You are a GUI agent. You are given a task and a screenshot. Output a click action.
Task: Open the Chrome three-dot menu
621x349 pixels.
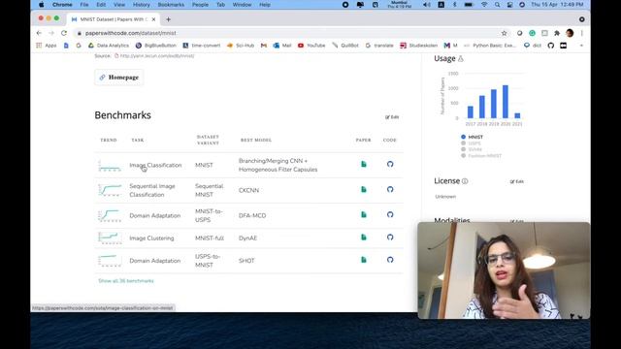tap(582, 33)
